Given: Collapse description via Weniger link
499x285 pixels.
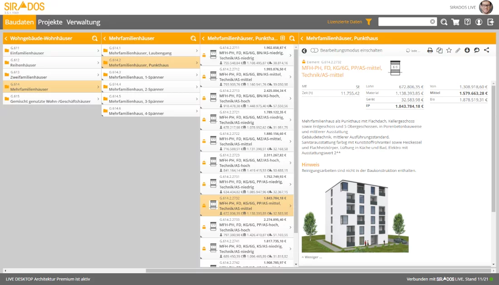Looking at the screenshot, I should tap(312, 257).
